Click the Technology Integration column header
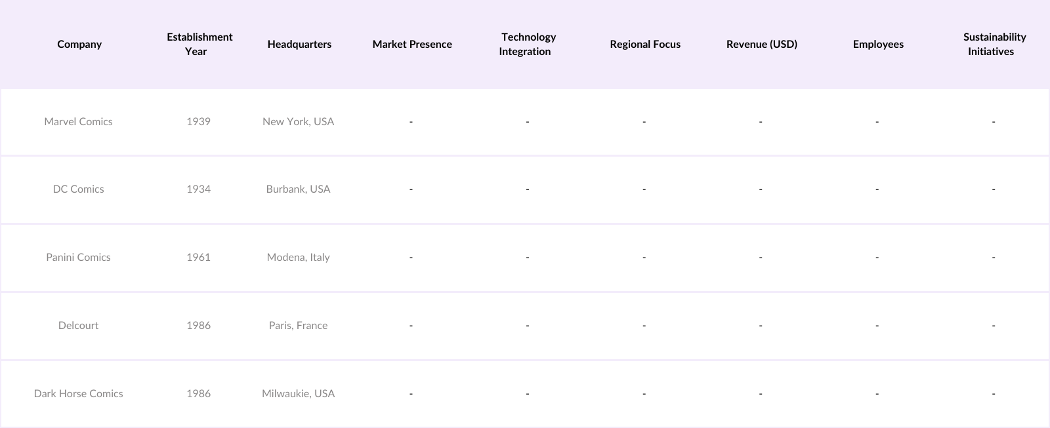1050x428 pixels. (527, 44)
